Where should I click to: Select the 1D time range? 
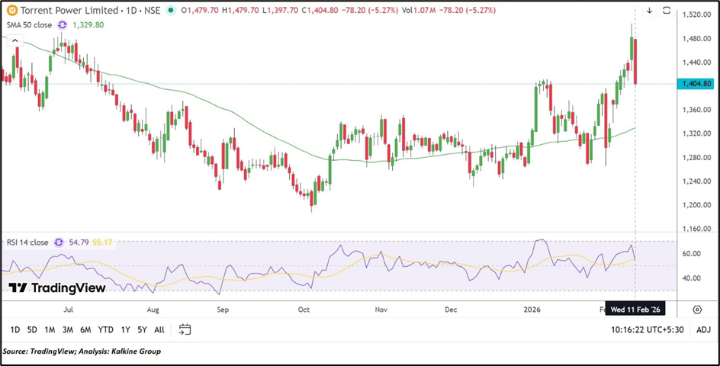(14, 329)
